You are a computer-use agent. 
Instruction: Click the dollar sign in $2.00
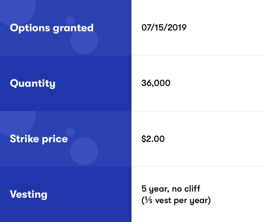pos(143,139)
